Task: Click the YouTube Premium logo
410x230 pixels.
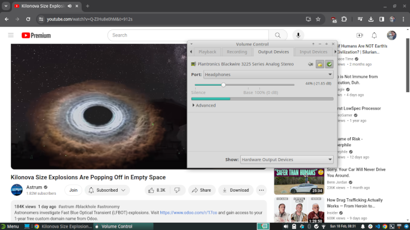Action: [36, 35]
